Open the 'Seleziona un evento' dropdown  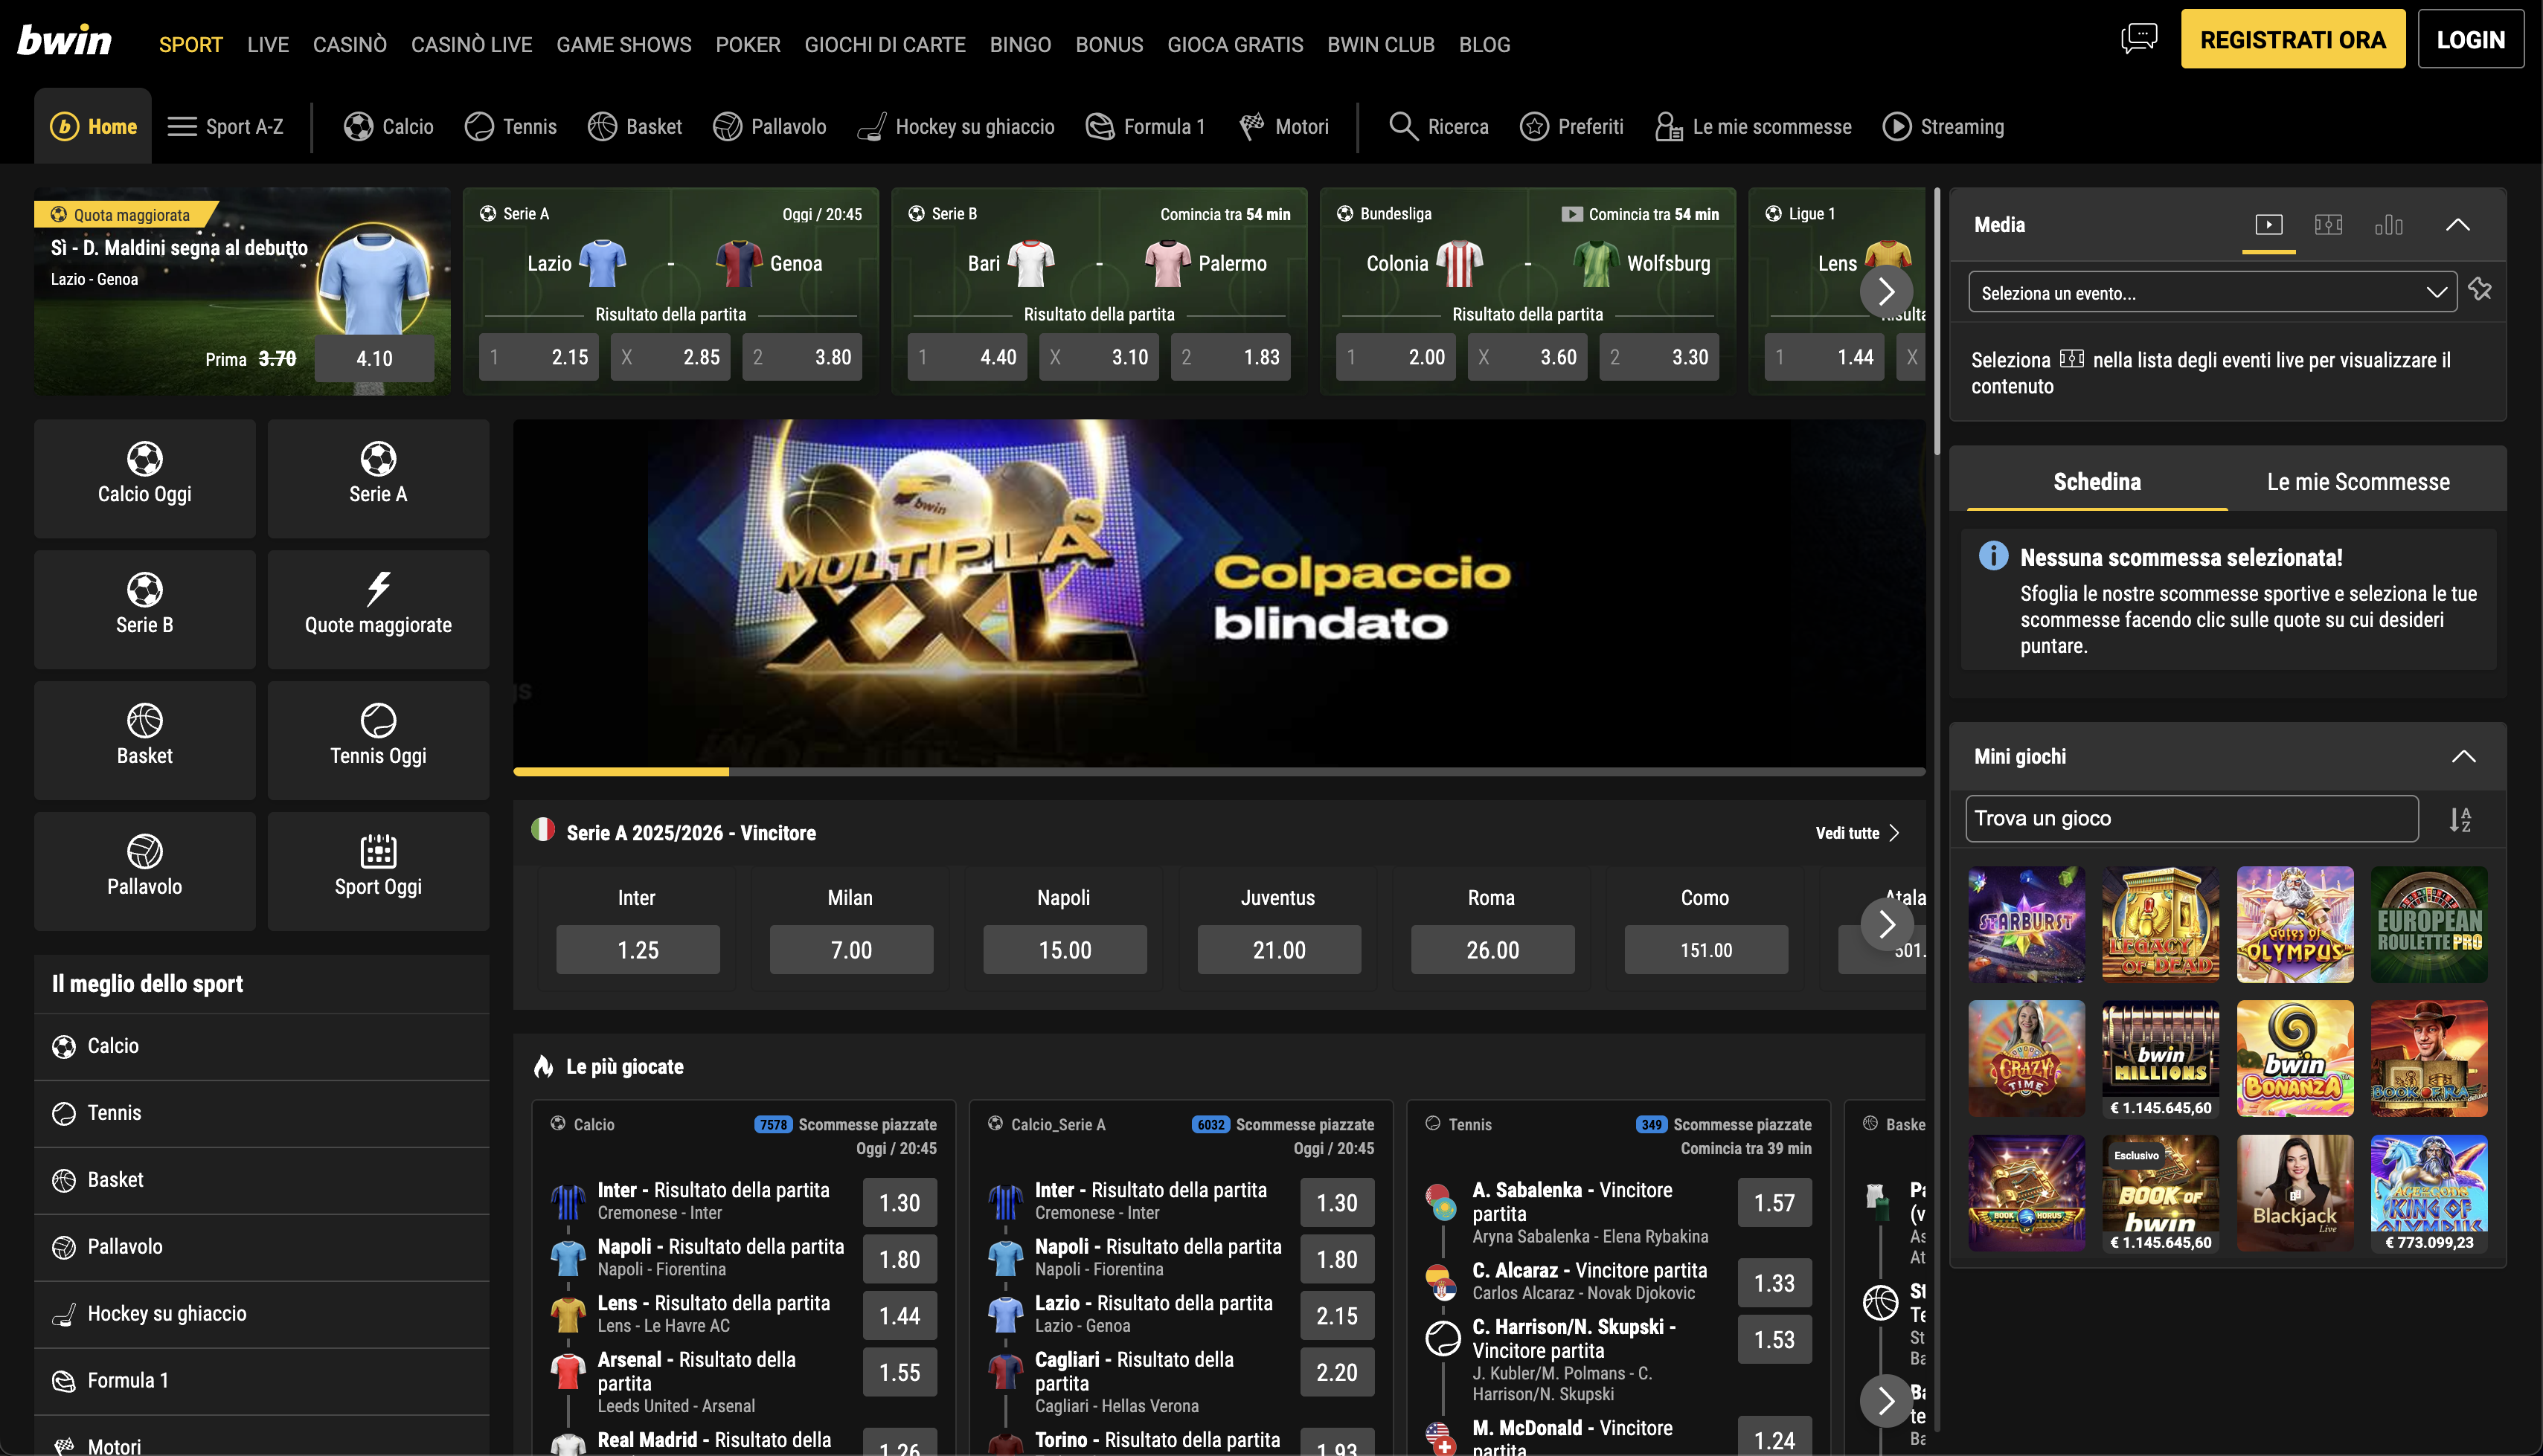pyautogui.click(x=2211, y=291)
